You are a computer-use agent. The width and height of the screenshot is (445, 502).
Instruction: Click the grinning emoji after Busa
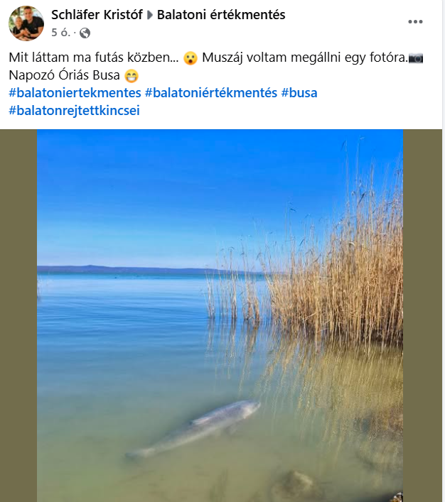[x=131, y=76]
